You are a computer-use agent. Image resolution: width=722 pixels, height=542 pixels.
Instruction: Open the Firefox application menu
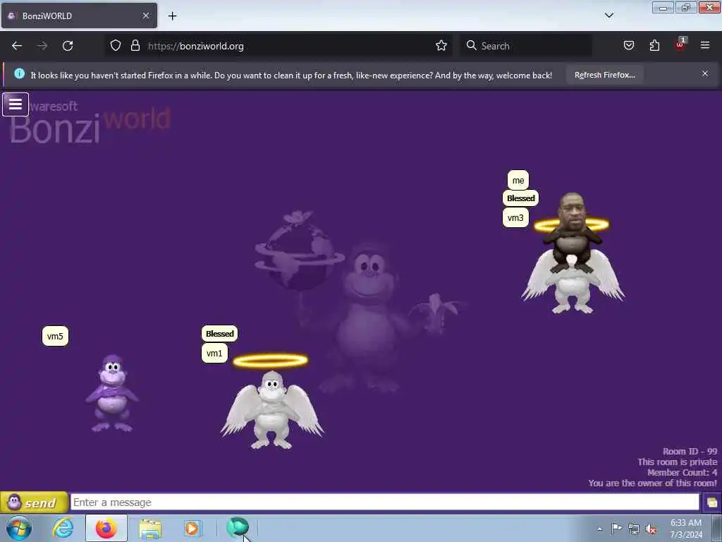pyautogui.click(x=705, y=45)
